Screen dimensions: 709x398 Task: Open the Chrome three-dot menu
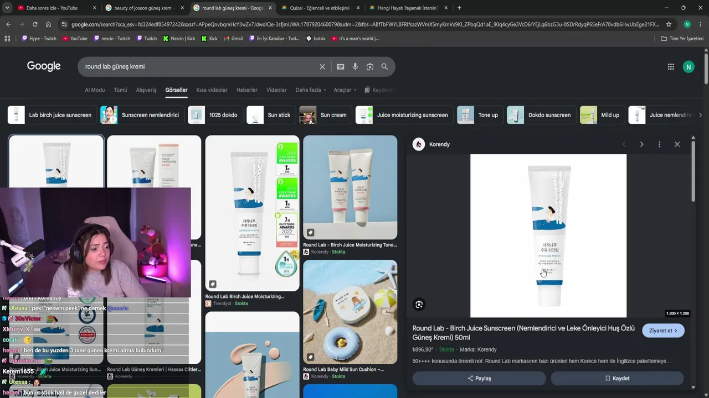coord(701,24)
